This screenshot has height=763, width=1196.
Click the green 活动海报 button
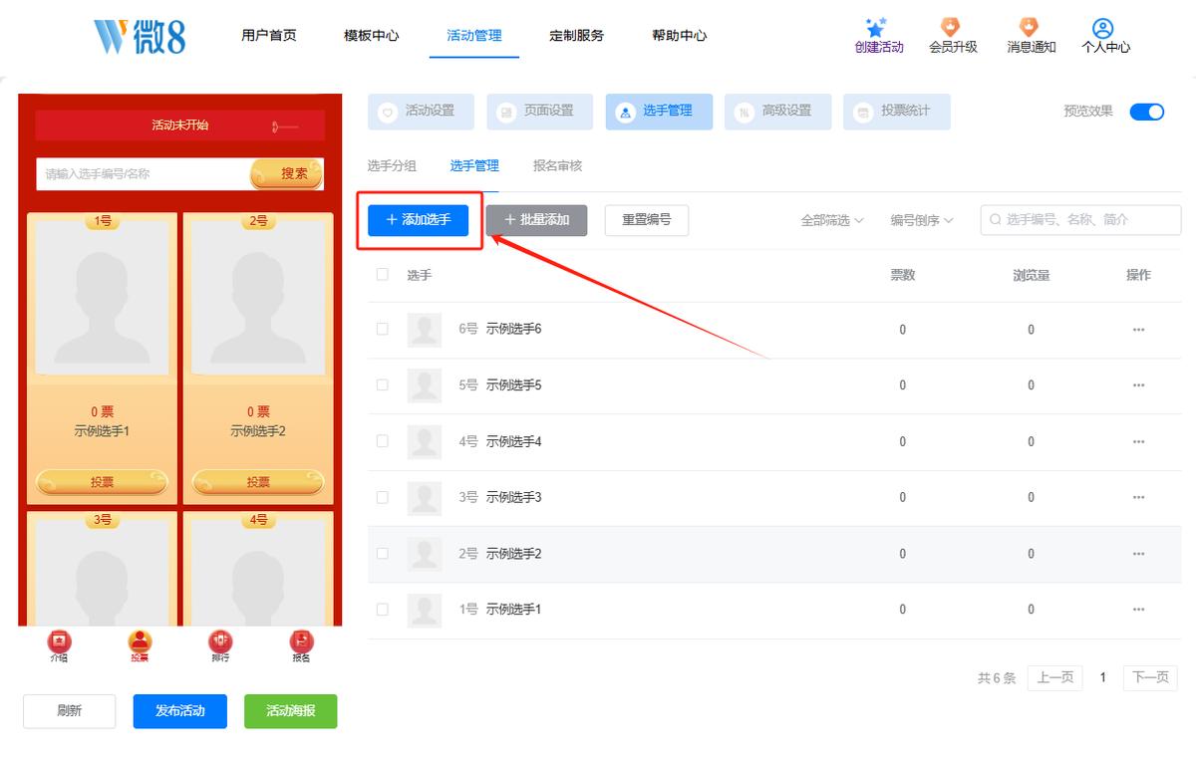click(x=291, y=711)
